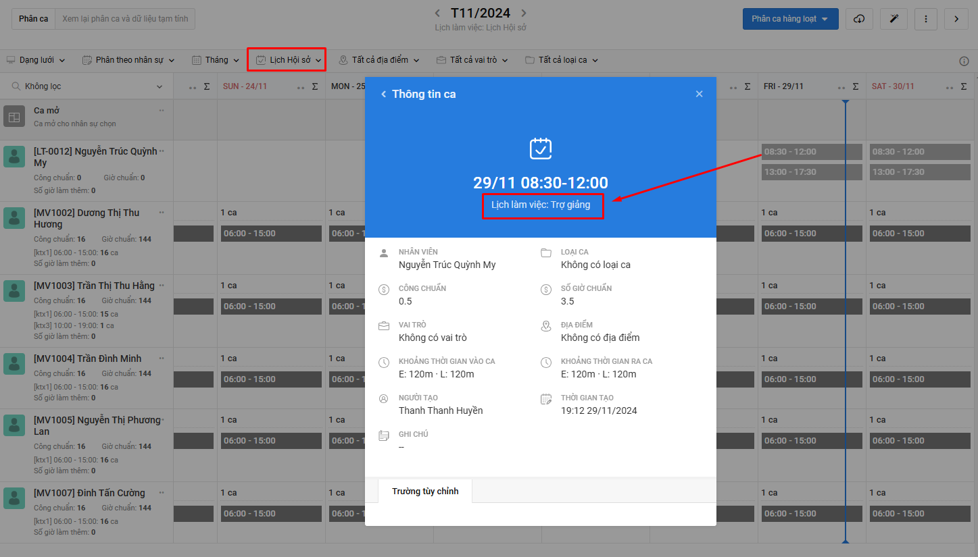Open the Trường tùy chỉnh tab
This screenshot has width=978, height=557.
coord(425,492)
